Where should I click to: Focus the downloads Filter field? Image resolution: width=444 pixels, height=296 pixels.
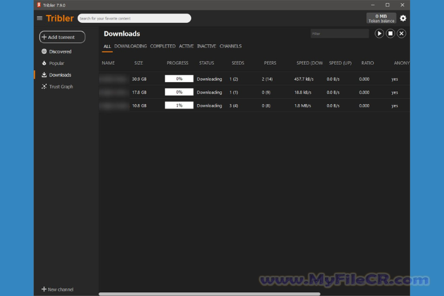(340, 34)
